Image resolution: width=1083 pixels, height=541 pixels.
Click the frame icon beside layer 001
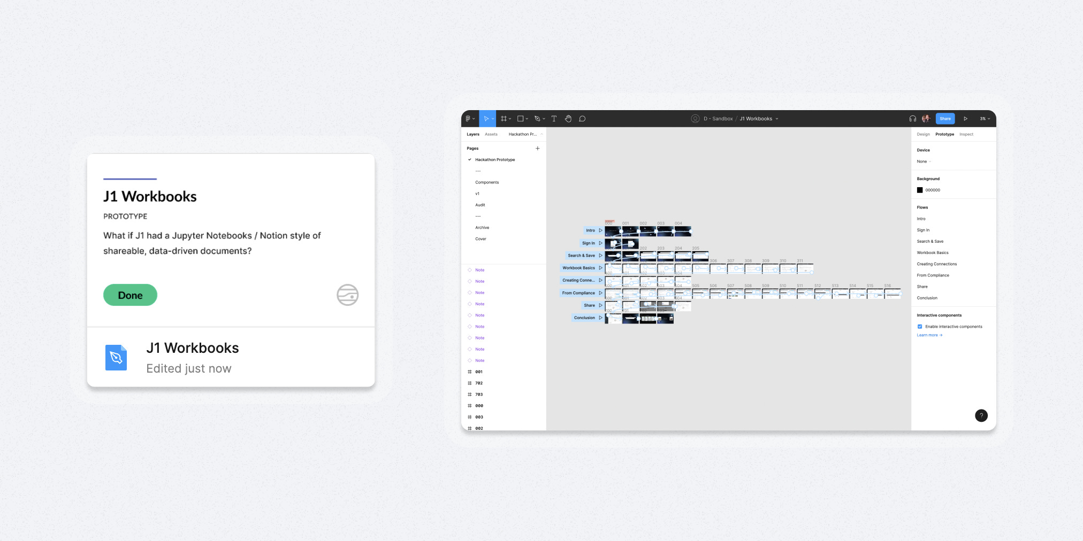click(470, 372)
